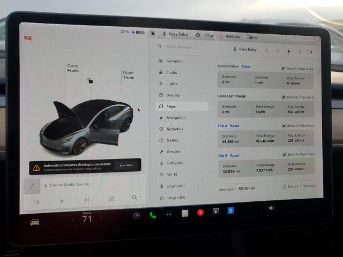Open the Easy Entry profile in the settings header
Image resolution: width=343 pixels, height=257 pixels.
(x=245, y=49)
